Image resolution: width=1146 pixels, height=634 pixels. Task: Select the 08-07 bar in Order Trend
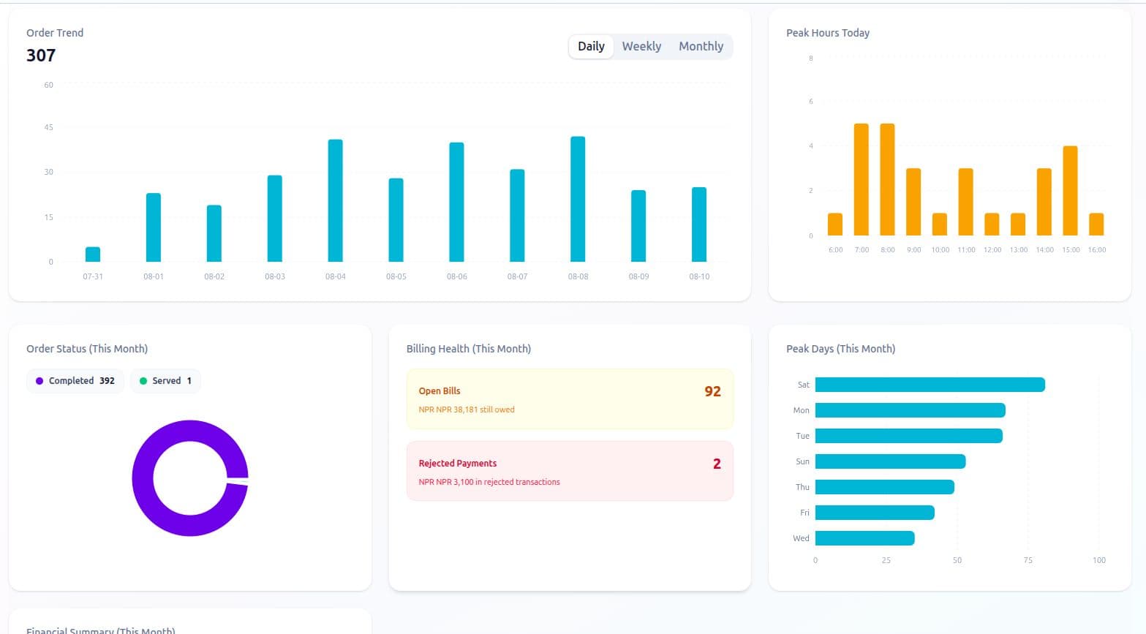coord(517,216)
